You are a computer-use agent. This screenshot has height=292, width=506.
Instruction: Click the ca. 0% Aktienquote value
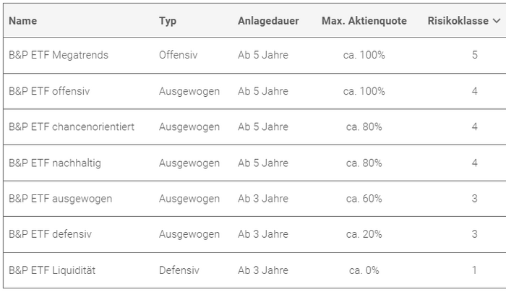pos(364,270)
